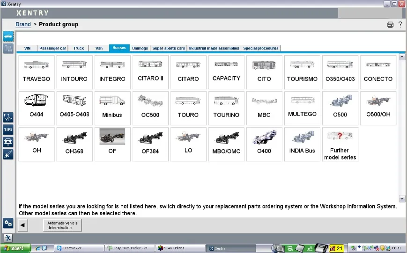407x253 pixels.
Task: Click the scrollbar down arrow
Action: tap(402, 199)
